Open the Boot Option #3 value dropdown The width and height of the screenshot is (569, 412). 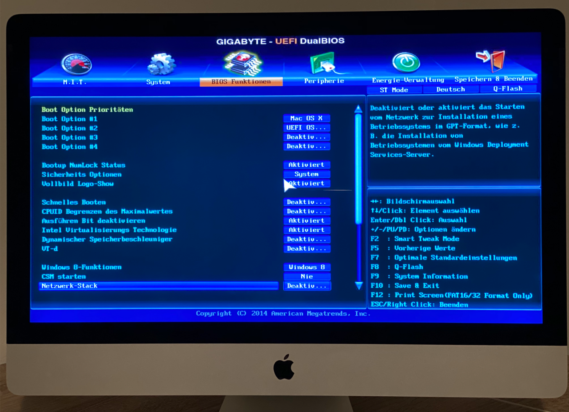307,137
